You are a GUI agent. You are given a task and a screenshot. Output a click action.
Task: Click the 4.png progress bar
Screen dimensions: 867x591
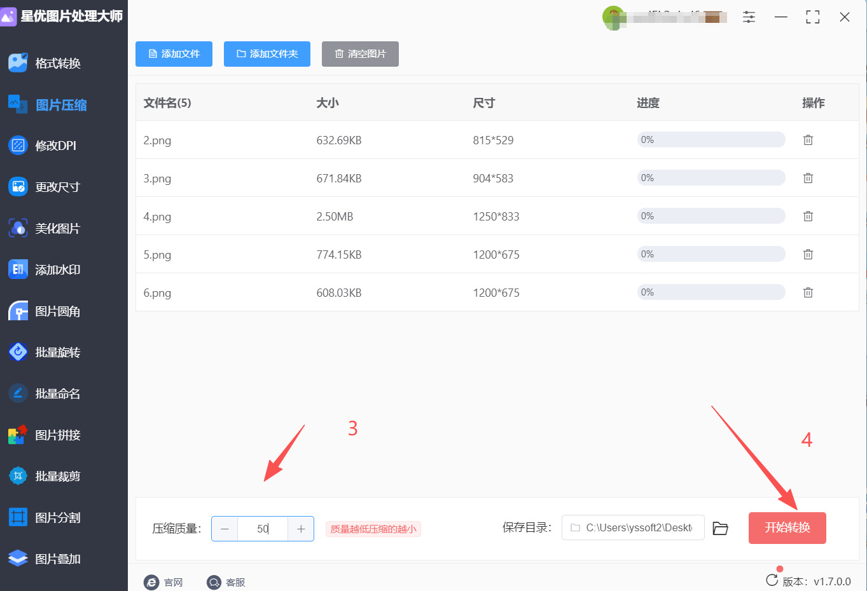click(711, 216)
